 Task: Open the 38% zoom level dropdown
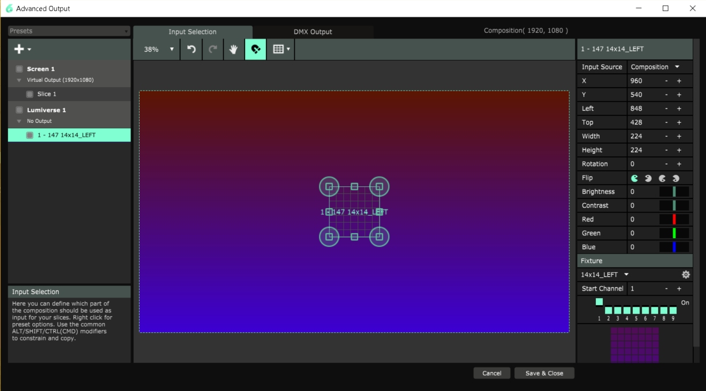[156, 49]
